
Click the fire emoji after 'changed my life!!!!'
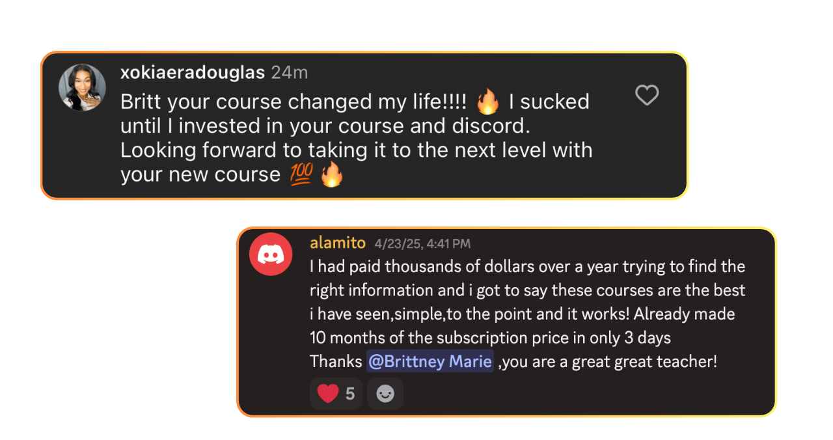tap(487, 102)
